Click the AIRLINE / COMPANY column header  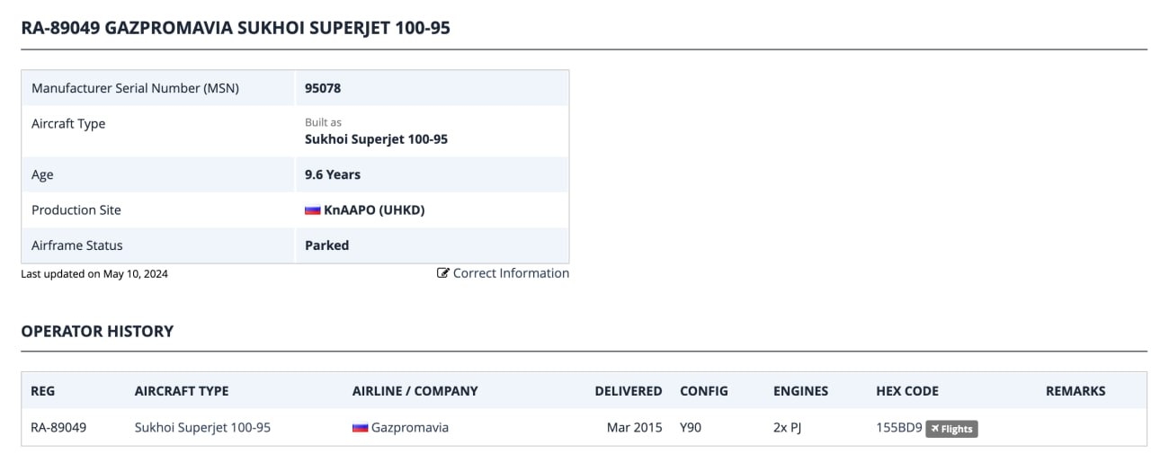click(x=415, y=391)
